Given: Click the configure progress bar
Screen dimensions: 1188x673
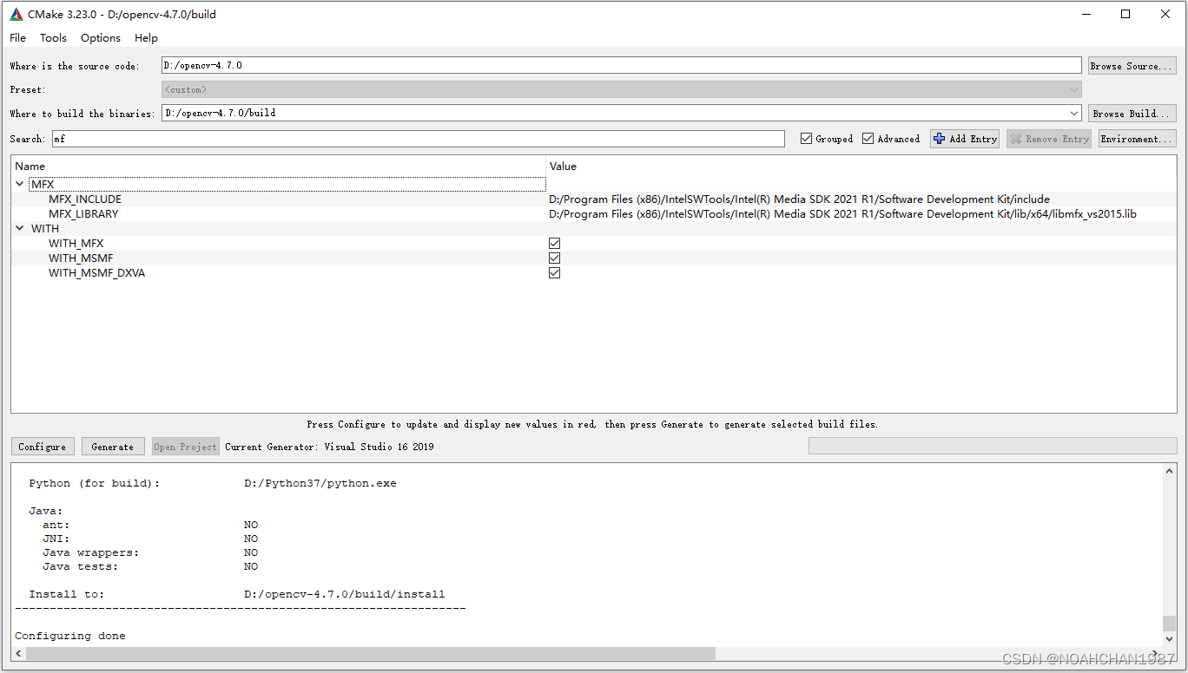Looking at the screenshot, I should click(992, 446).
